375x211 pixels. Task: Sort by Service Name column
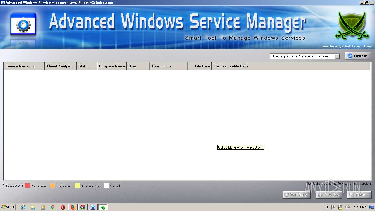pos(24,66)
